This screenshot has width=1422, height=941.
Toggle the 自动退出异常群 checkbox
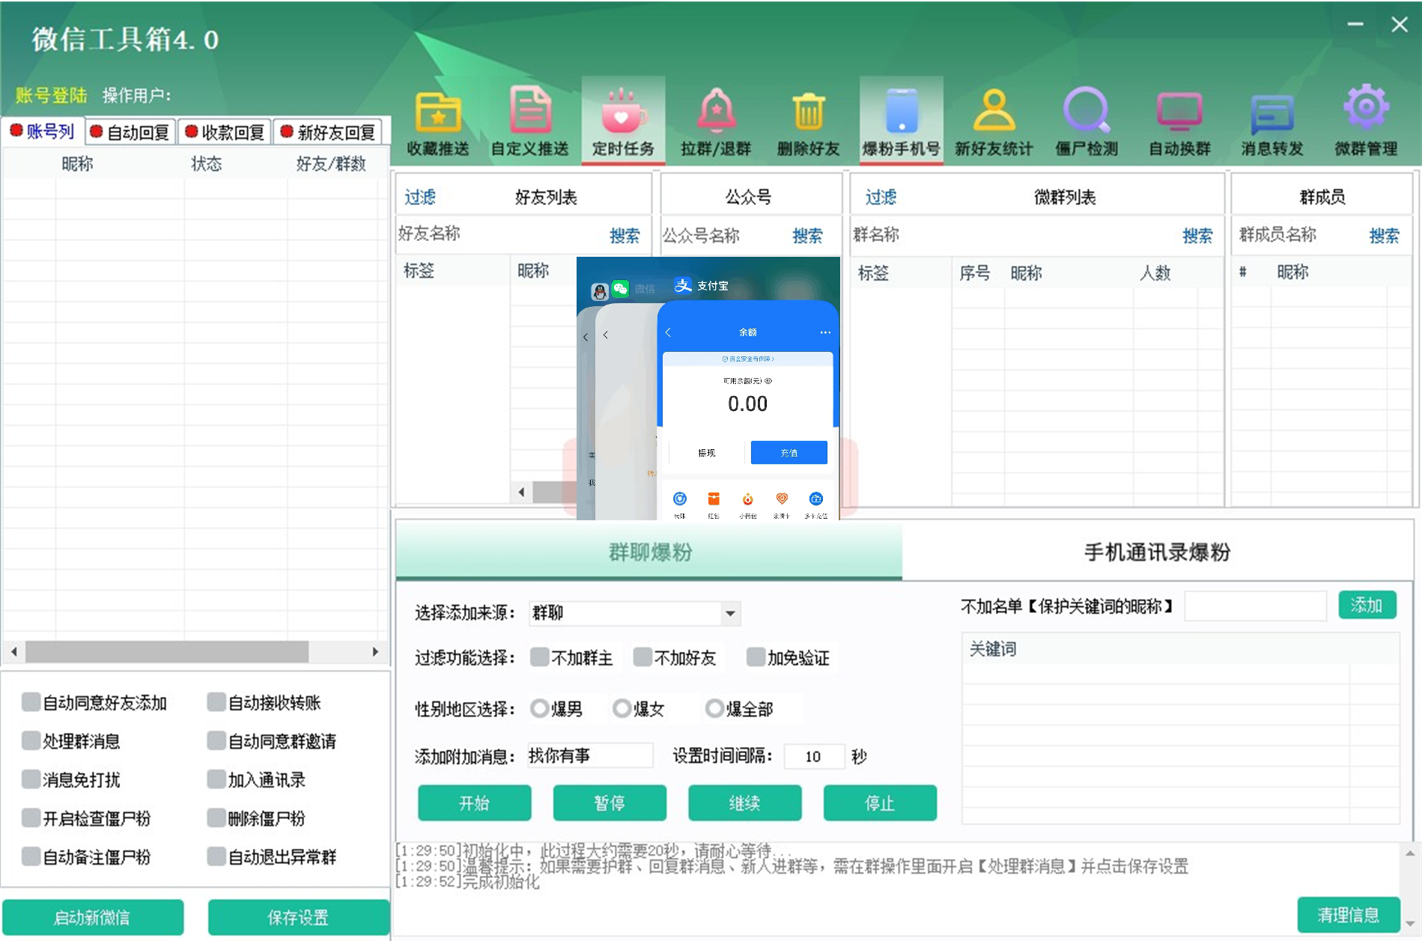tap(216, 856)
